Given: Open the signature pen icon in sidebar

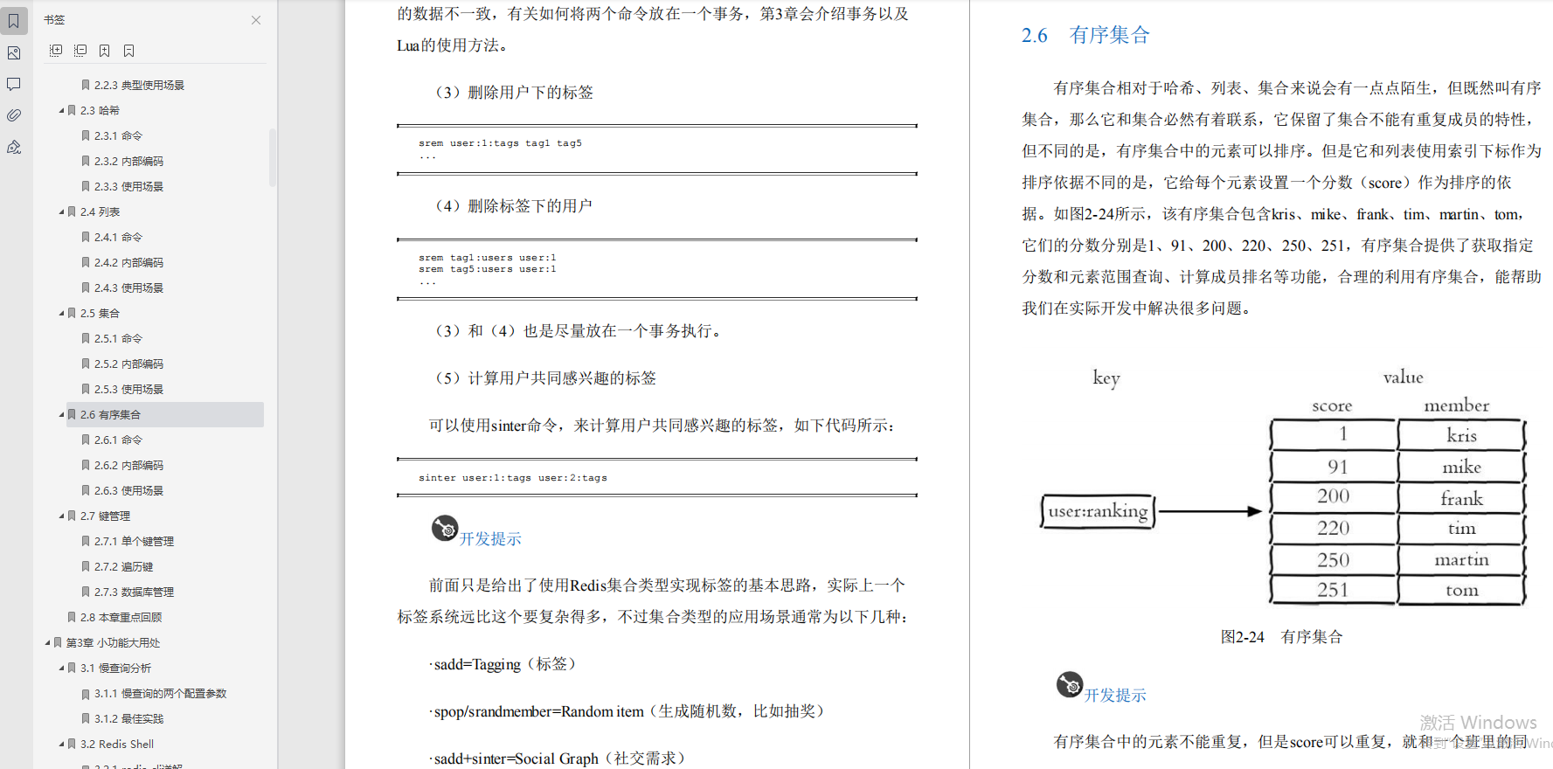Looking at the screenshot, I should [x=14, y=147].
